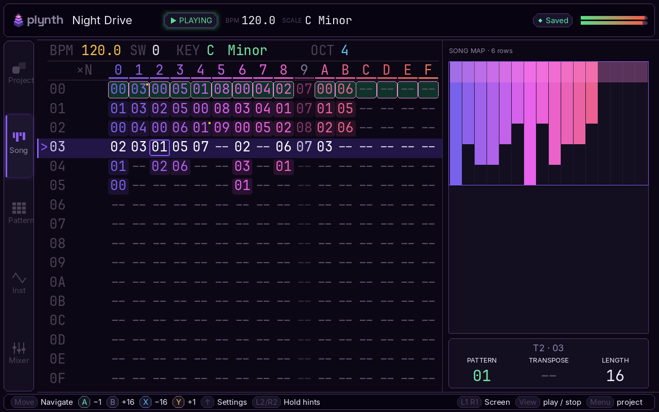Click the ×N column header
Screen dimensions: 659x412
(x=84, y=70)
